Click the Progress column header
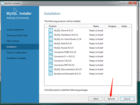 click(x=112, y=26)
